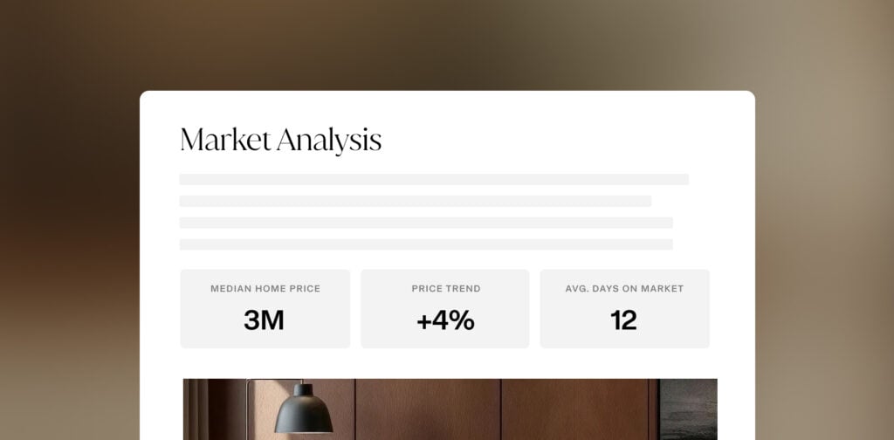
Task: Click the third placeholder text line
Action: tap(426, 223)
